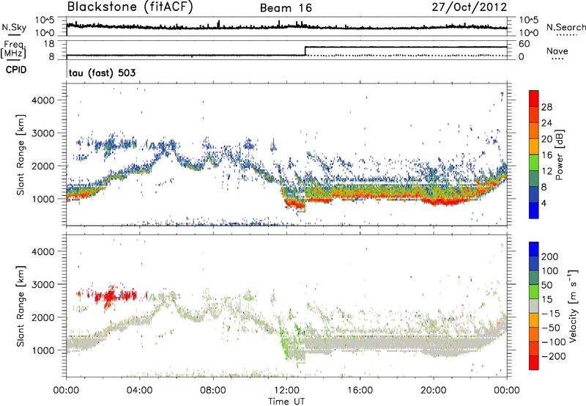Viewport: 586px width, 406px height.
Task: Click the '28' tick on the Power colorbar
Action: pyautogui.click(x=546, y=107)
